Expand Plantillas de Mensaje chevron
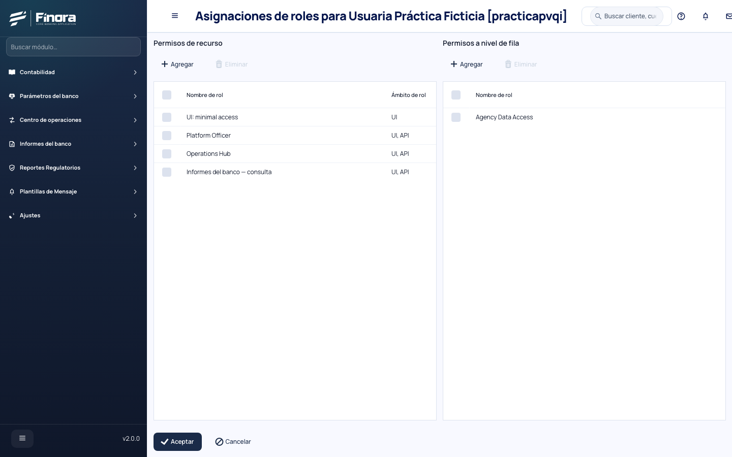This screenshot has width=732, height=457. coord(135,191)
